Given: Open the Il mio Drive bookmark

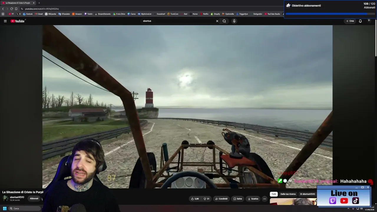Looking at the screenshot, I should coord(119,14).
